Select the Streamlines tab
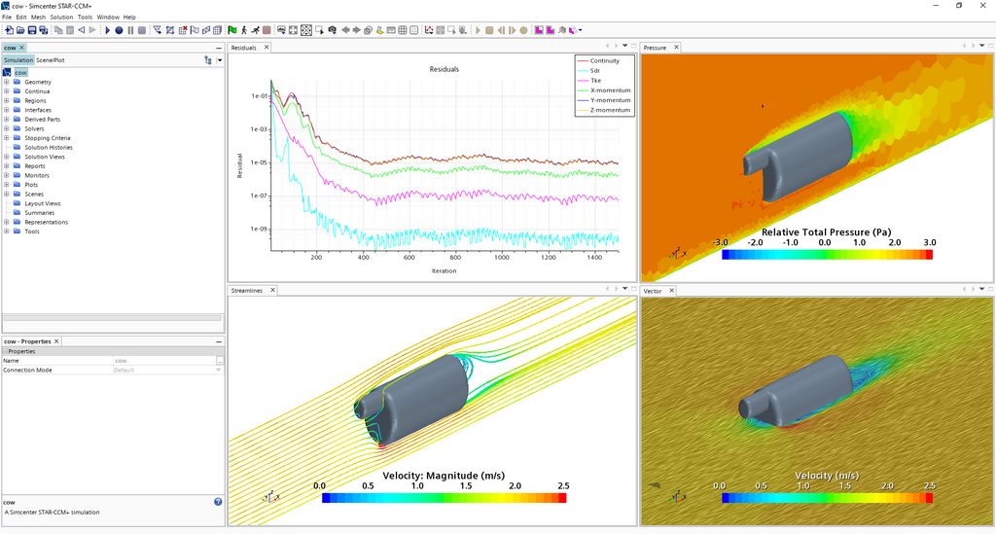 point(248,290)
